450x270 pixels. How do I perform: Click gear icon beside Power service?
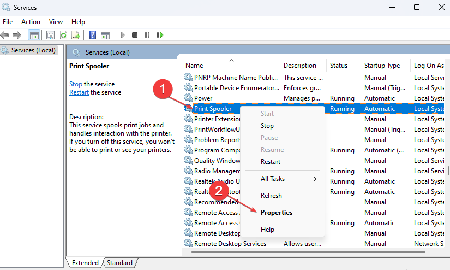click(188, 98)
